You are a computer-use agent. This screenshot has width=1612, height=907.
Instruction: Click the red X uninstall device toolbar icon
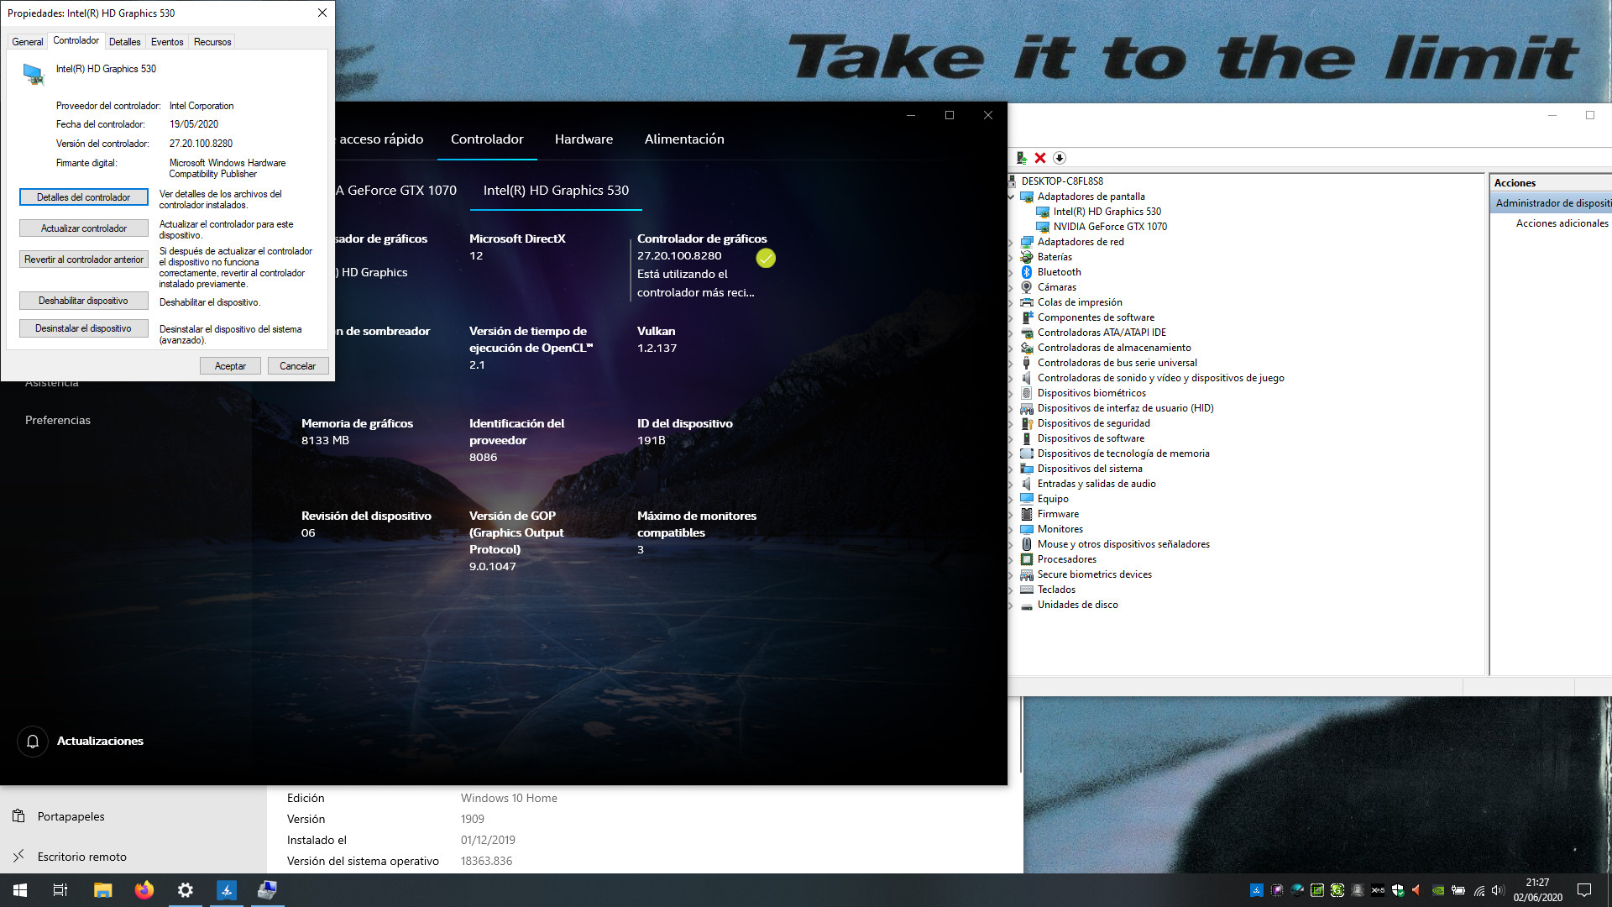(x=1040, y=158)
